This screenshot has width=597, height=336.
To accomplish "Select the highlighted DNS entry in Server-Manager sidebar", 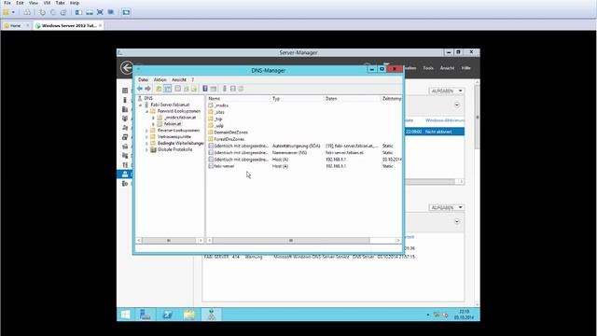I will coord(125,175).
